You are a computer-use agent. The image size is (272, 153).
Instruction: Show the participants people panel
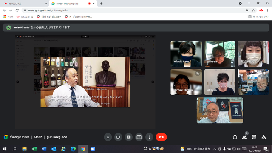pyautogui.click(x=244, y=137)
